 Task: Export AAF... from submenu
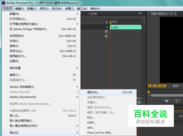[108, 128]
